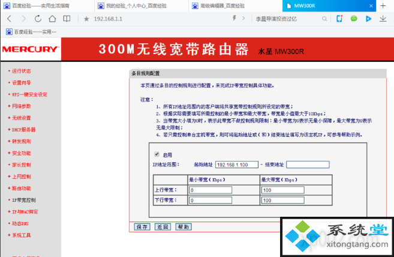Open a new tab with plus icon
Image resolution: width=394 pixels, height=257 pixels.
(383, 5)
